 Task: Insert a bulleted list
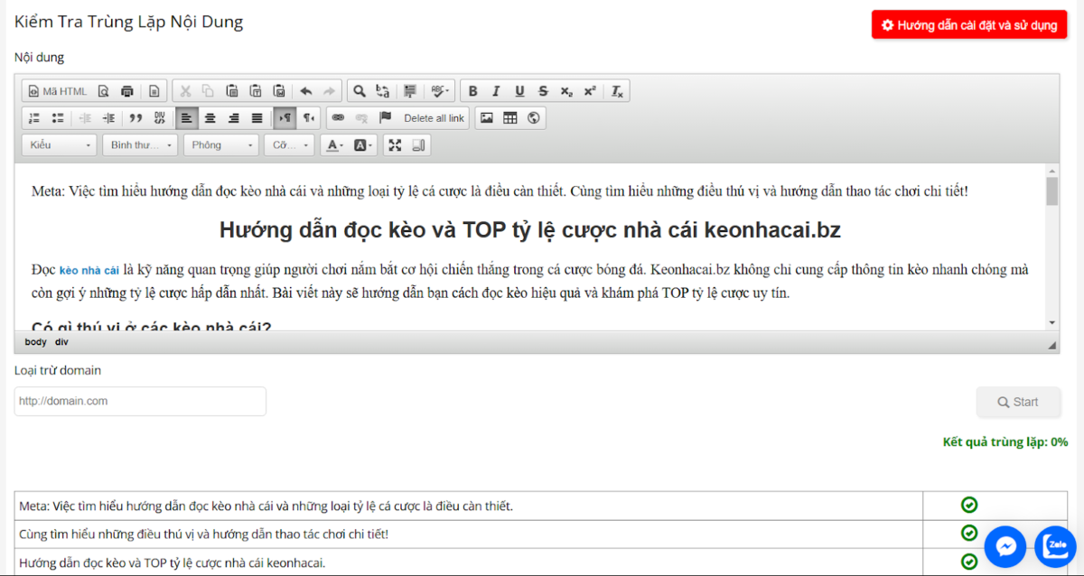(58, 118)
